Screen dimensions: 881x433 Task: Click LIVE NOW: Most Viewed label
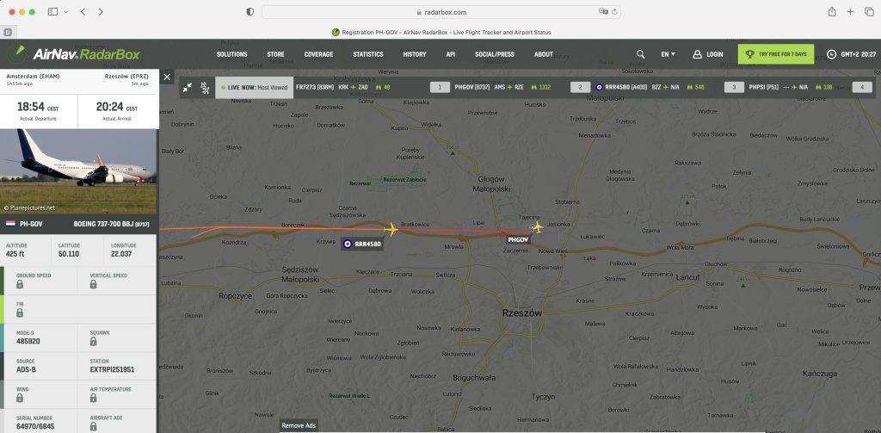coord(255,87)
